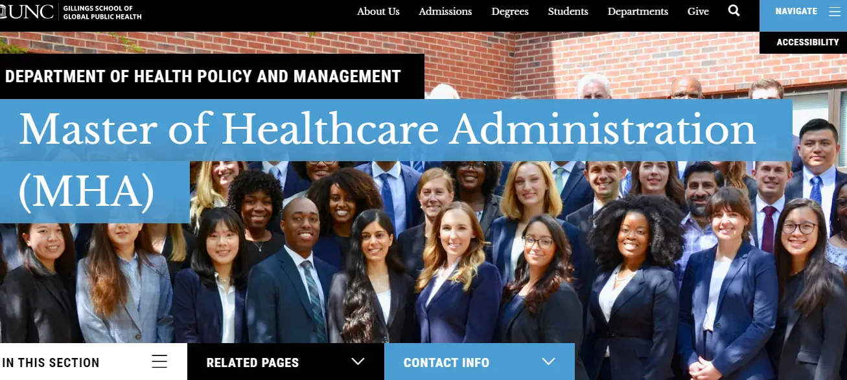Screen dimensions: 847x380
Task: Click the UNC logo
Action: pyautogui.click(x=27, y=12)
